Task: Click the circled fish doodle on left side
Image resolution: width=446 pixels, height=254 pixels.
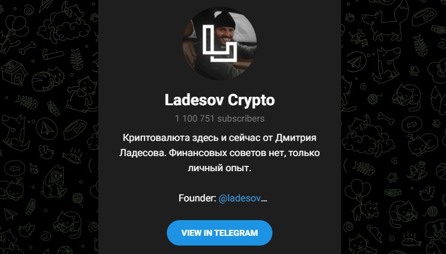Action: click(14, 168)
